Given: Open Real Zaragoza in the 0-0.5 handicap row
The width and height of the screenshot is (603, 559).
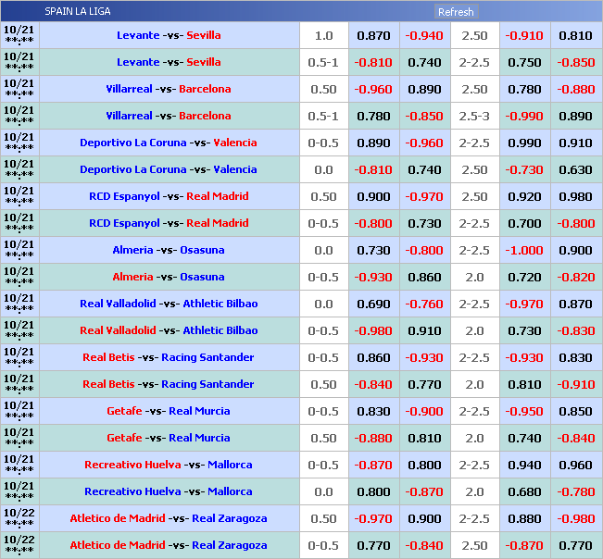Looking at the screenshot, I should (x=229, y=545).
